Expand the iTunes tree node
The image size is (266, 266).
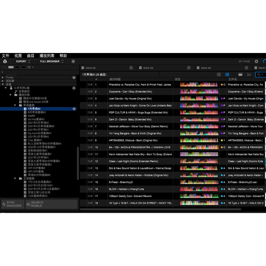(x=3, y=77)
